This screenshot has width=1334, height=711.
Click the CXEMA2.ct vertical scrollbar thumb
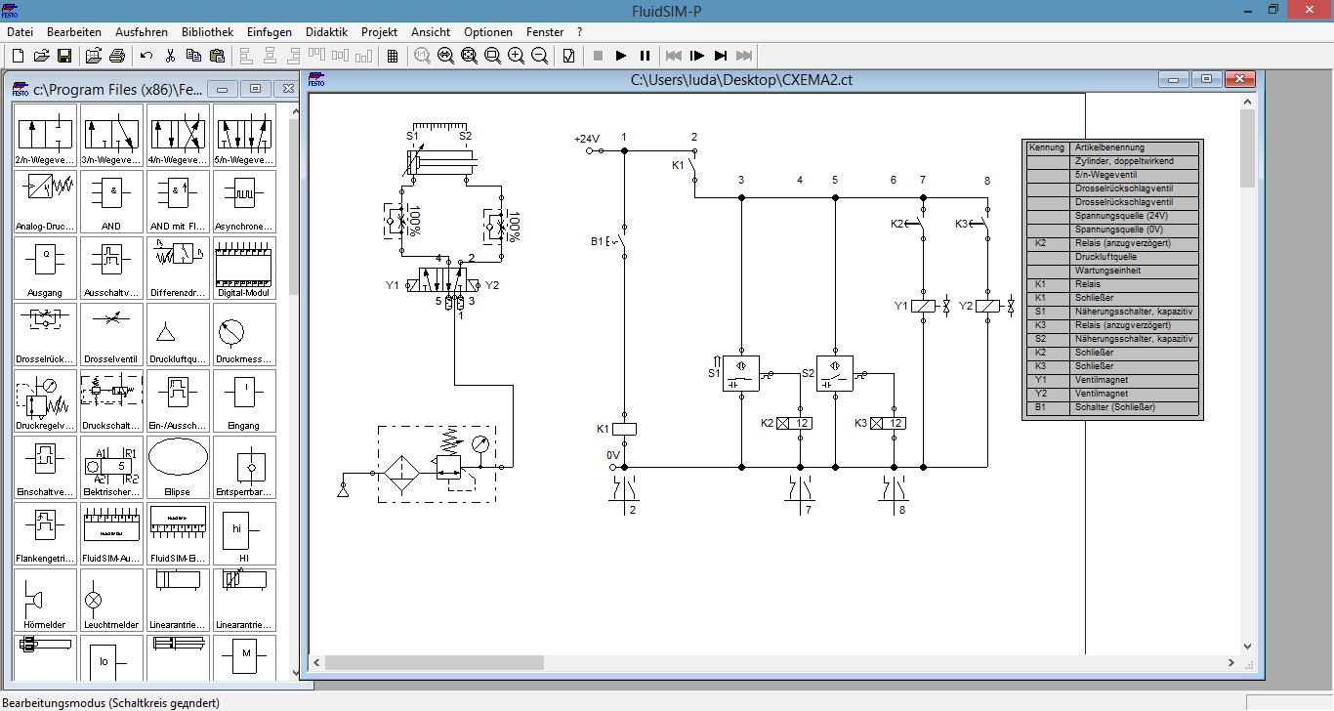click(1248, 148)
